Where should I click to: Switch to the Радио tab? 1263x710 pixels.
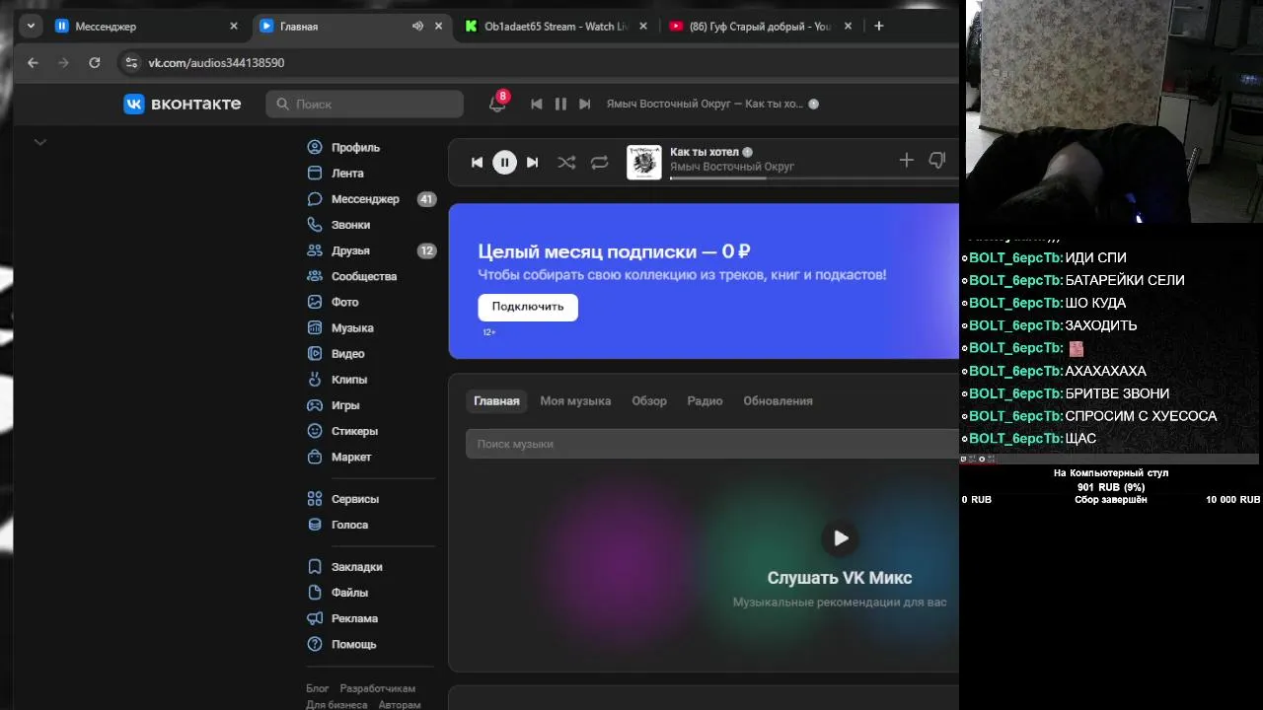(705, 401)
